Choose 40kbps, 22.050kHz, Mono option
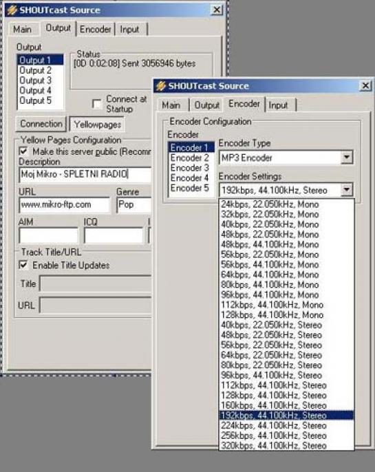Viewport: 375px width, 472px height. coord(286,224)
